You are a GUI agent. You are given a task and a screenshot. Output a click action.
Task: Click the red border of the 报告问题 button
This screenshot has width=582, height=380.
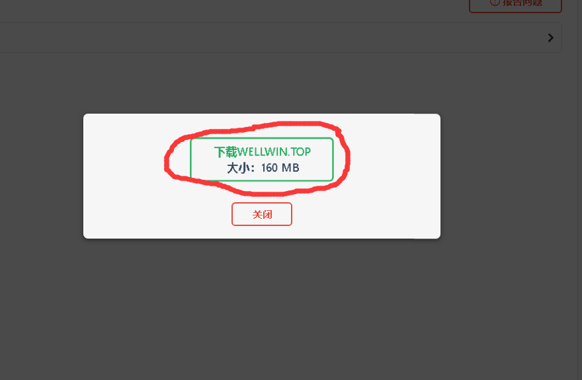click(515, 13)
